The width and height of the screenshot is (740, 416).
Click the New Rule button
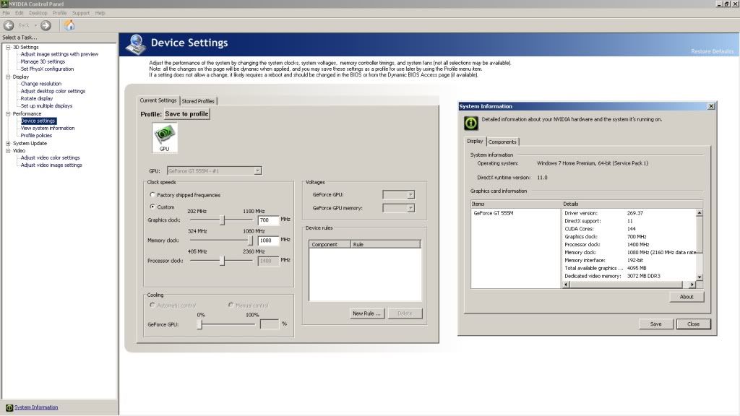tap(366, 313)
